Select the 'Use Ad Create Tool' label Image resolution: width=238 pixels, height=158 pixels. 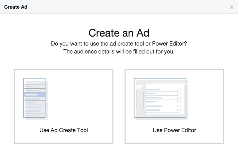(64, 130)
